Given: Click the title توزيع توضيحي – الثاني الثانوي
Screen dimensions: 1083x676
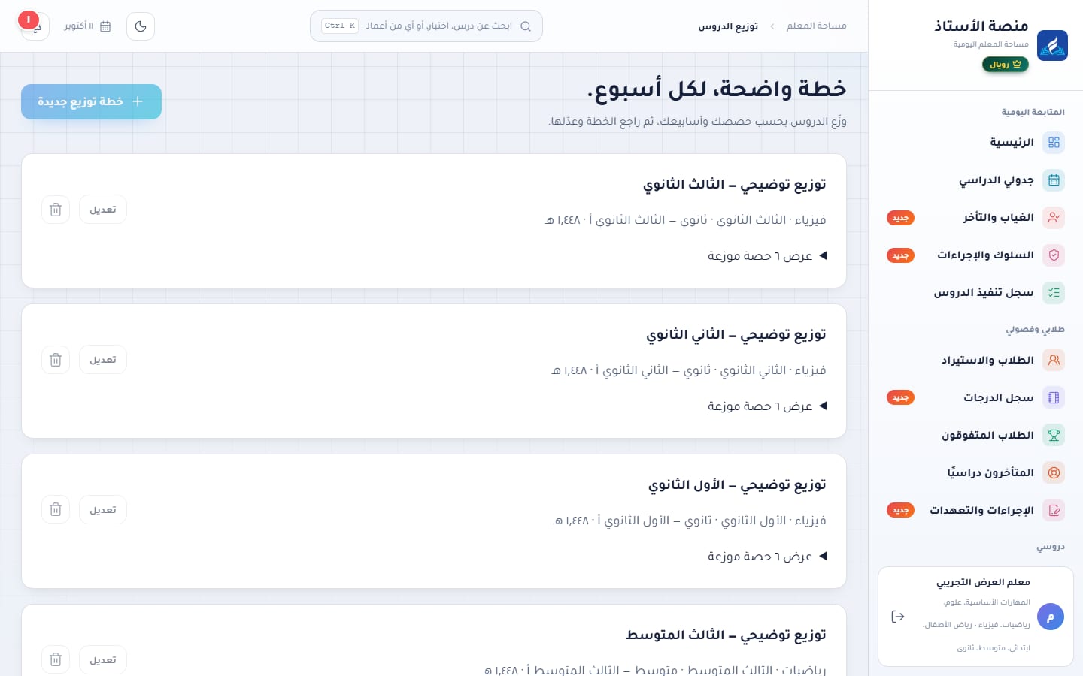Looking at the screenshot, I should (x=736, y=335).
